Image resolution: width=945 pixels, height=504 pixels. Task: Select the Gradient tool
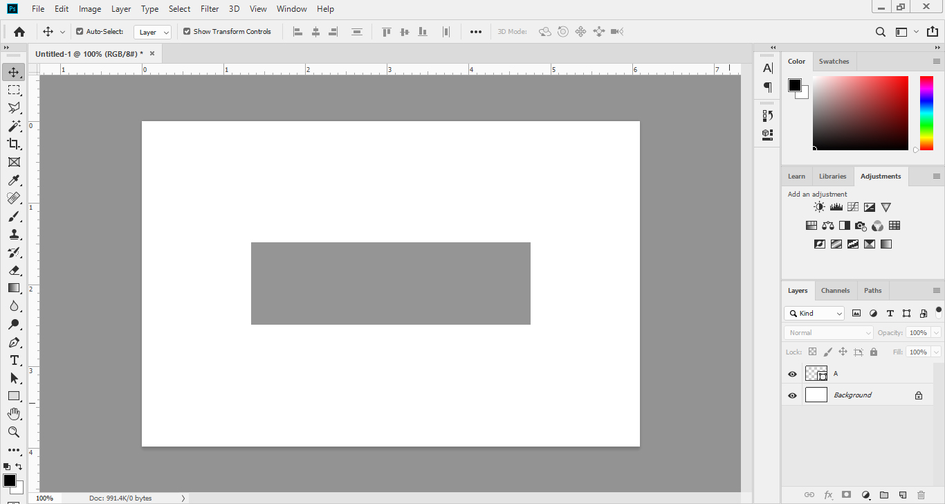(13, 288)
